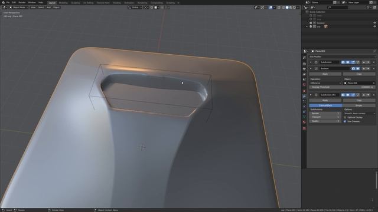Open the Boolean Operation Difference dropdown
Image resolution: width=378 pixels, height=212 pixels.
click(325, 83)
